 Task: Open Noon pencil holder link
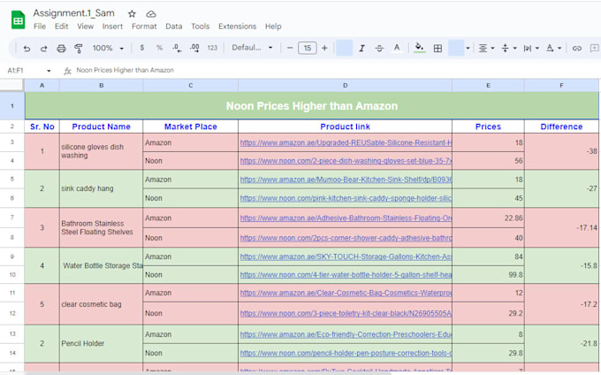pos(346,353)
